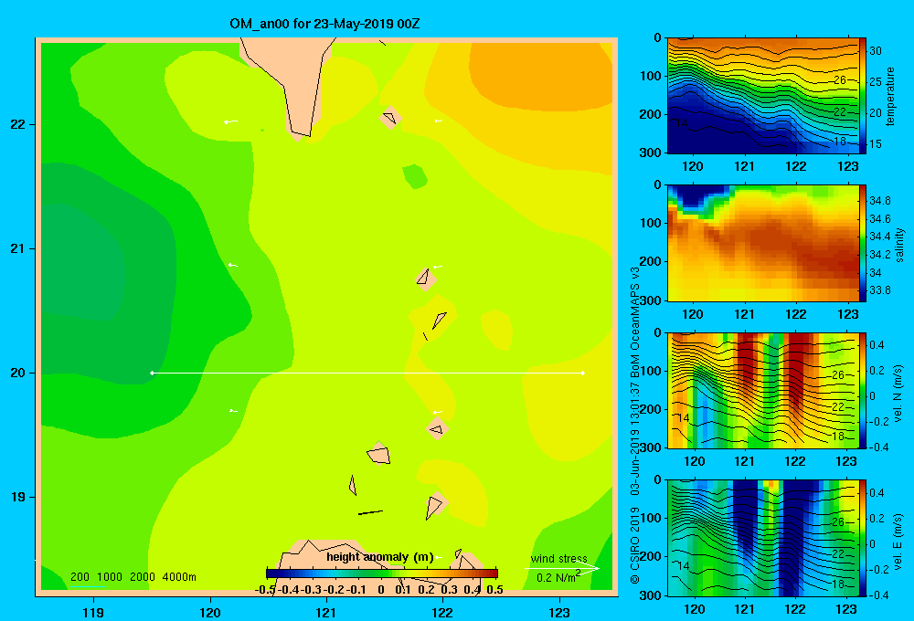Viewport: 914px width, 621px height.
Task: Open the temperature cross-section panel
Action: (763, 96)
